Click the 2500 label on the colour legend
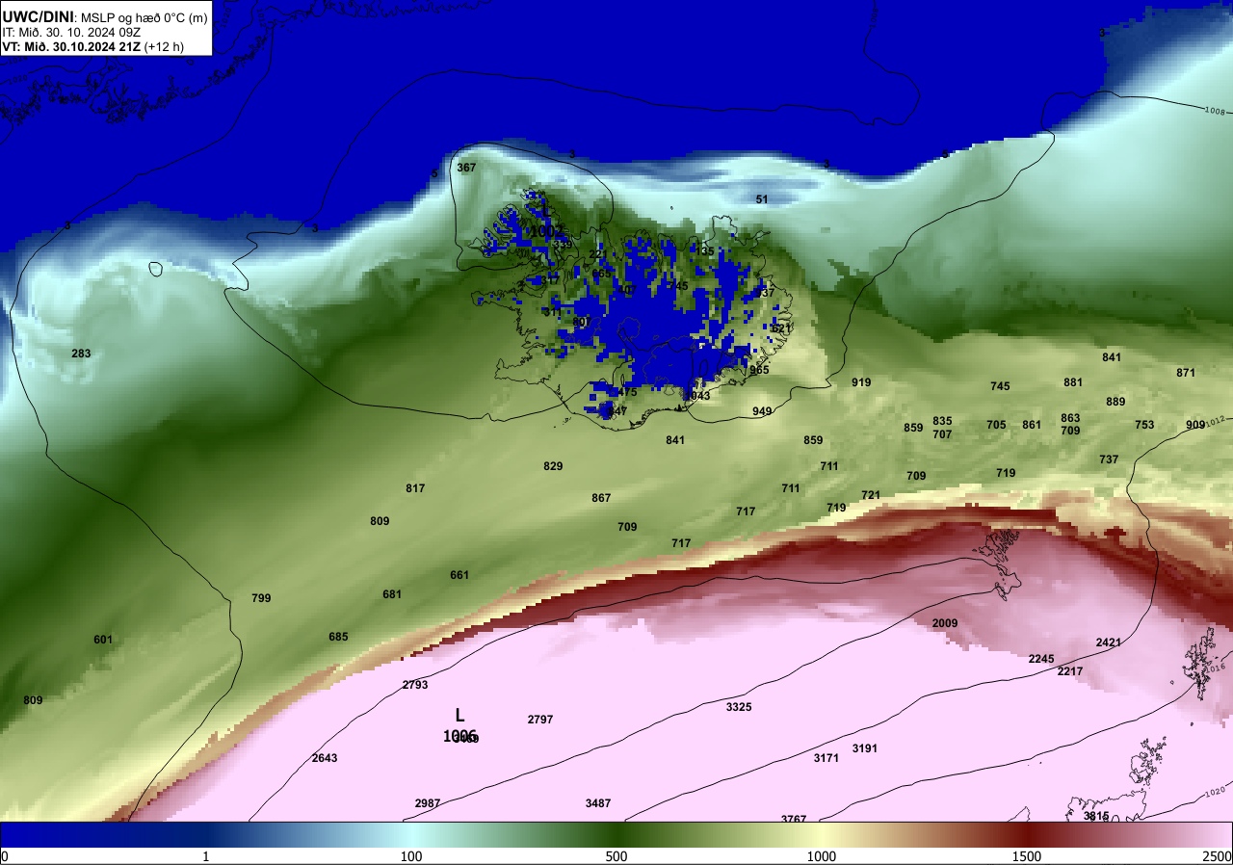 coord(1218,856)
